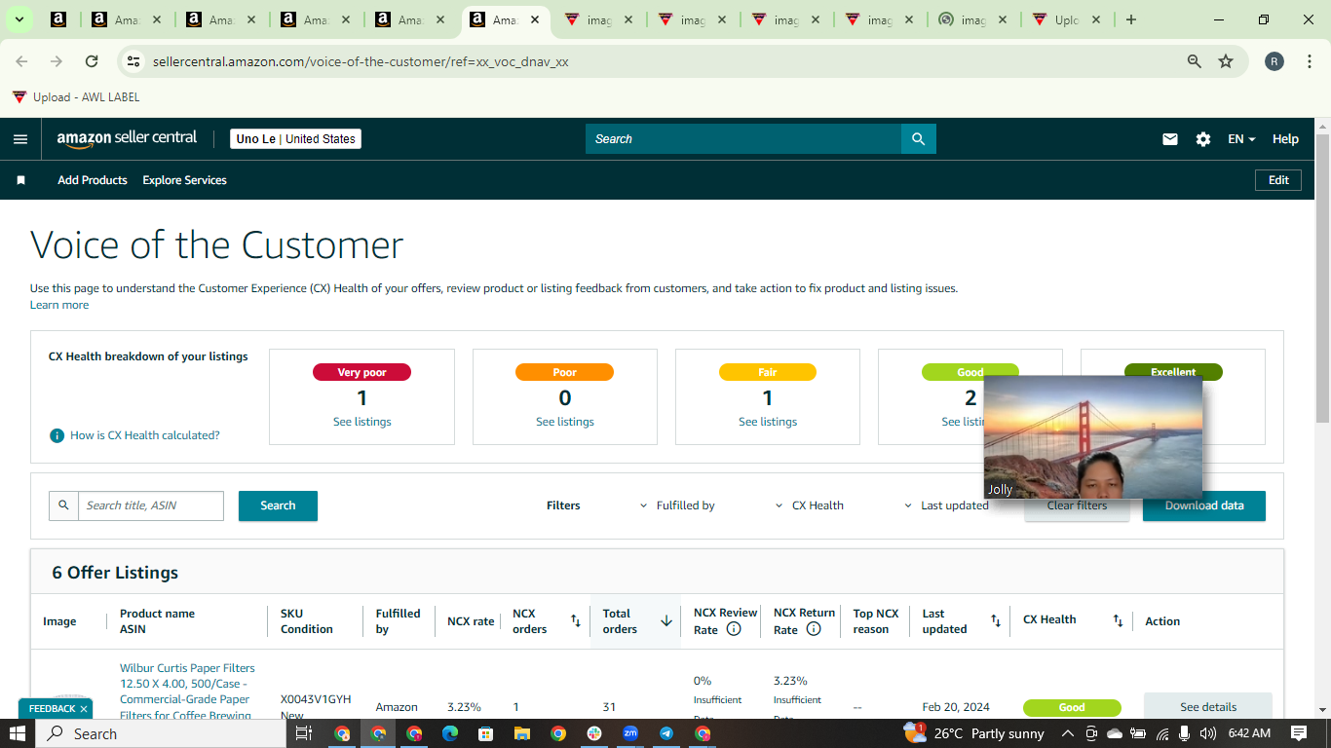Open the messages envelope icon

[x=1170, y=139]
